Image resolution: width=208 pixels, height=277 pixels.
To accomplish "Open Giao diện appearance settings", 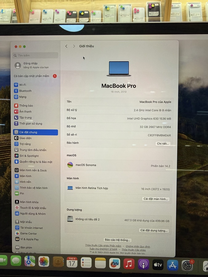I will pyautogui.click(x=23, y=138).
